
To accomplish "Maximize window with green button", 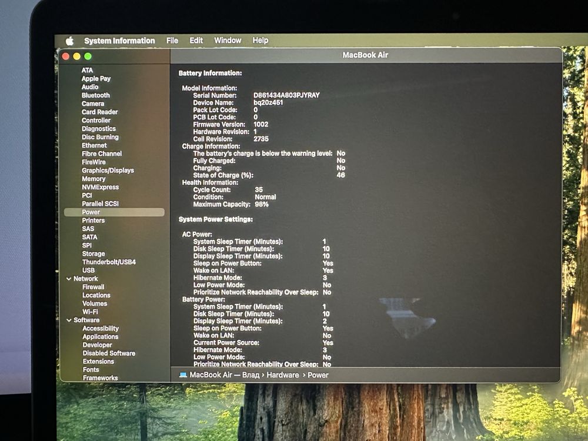I will click(88, 56).
